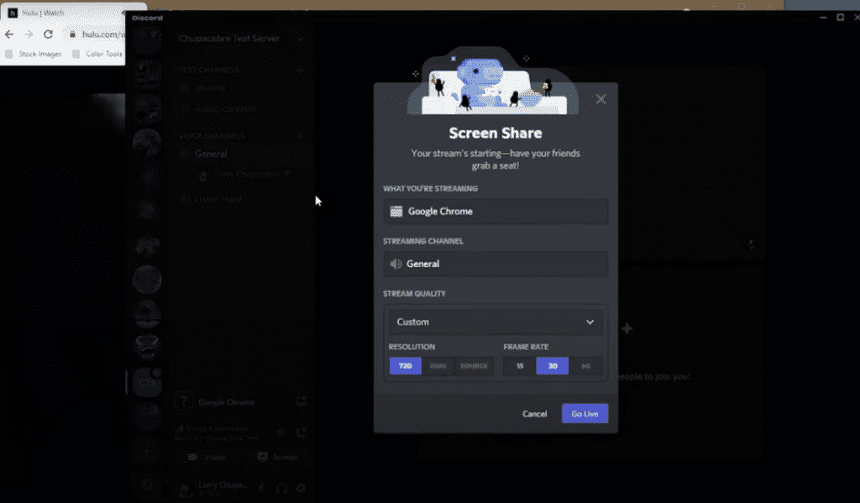
Task: Select the 15 fps frame rate
Action: click(518, 365)
